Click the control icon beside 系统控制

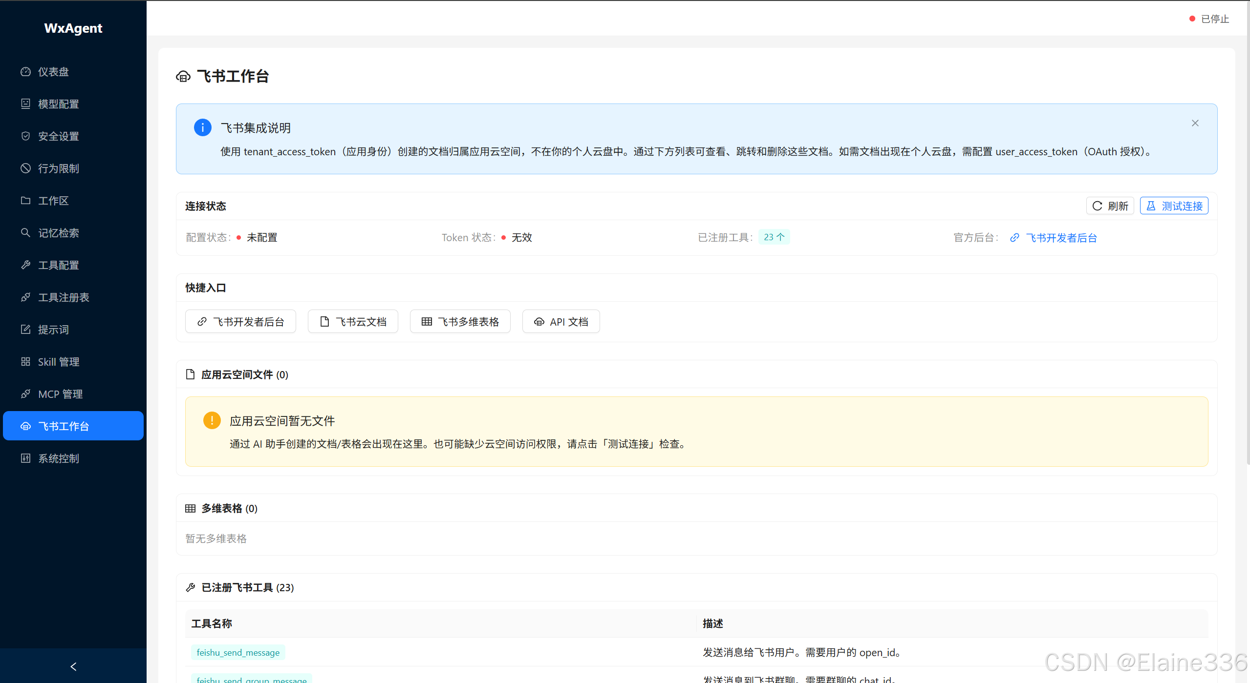tap(26, 458)
